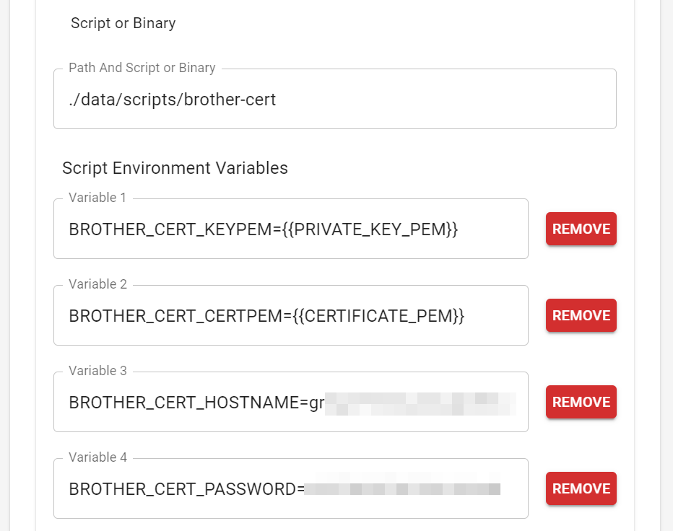Edit the BROTHER_CERT_HOSTNAME variable value
Image resolution: width=673 pixels, height=531 pixels.
click(291, 402)
